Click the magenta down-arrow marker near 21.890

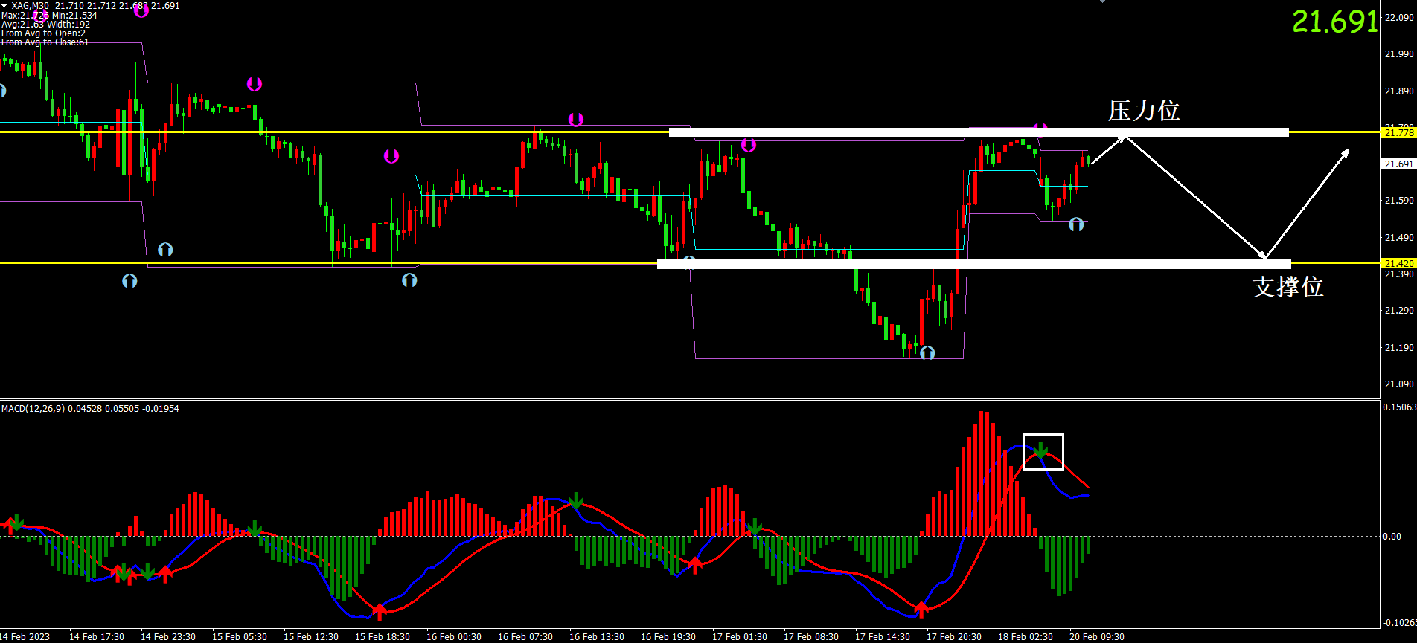click(x=255, y=84)
